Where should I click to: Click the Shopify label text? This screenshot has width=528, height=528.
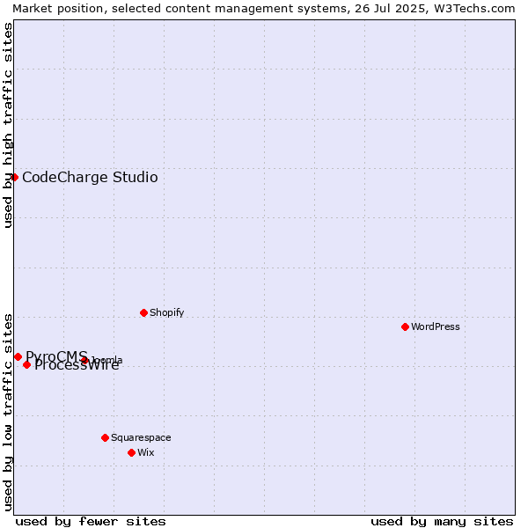pos(166,312)
